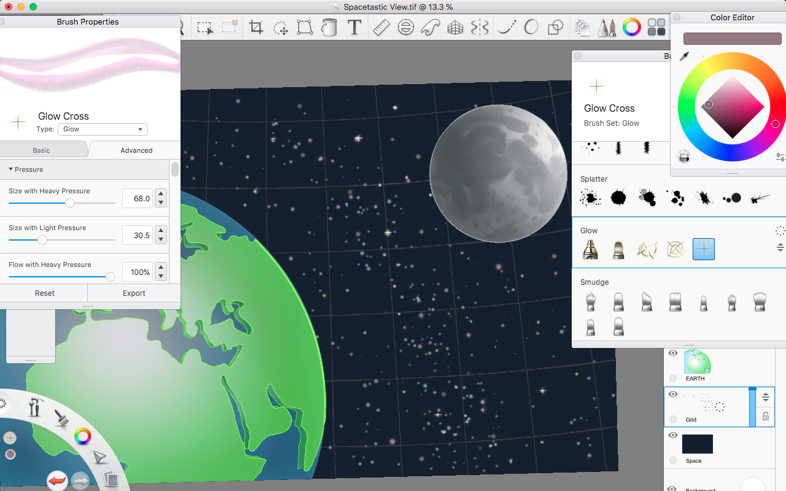786x491 pixels.
Task: Select the Flood Fill bucket tool
Action: 330,28
